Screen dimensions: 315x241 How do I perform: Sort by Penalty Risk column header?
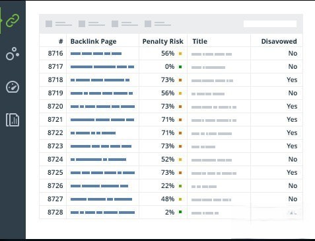163,42
